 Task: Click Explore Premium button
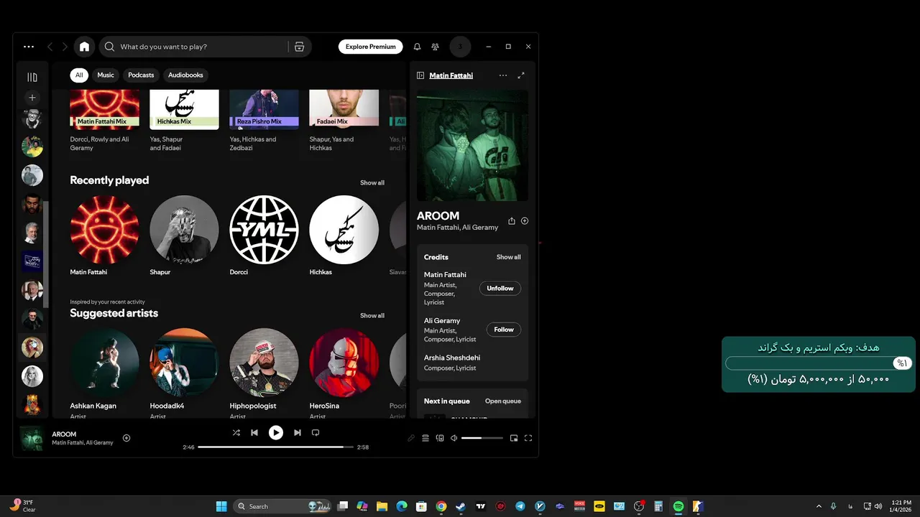pyautogui.click(x=370, y=47)
